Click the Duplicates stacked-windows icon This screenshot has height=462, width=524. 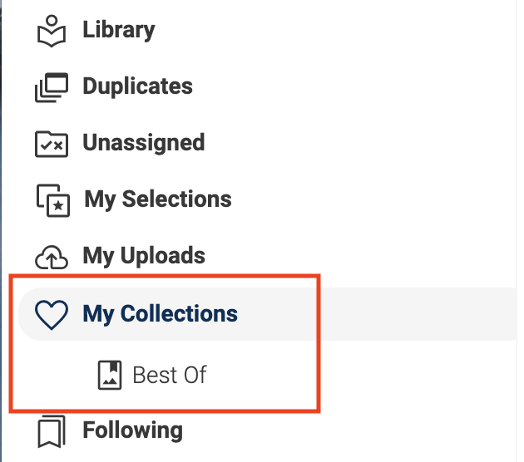tap(51, 87)
